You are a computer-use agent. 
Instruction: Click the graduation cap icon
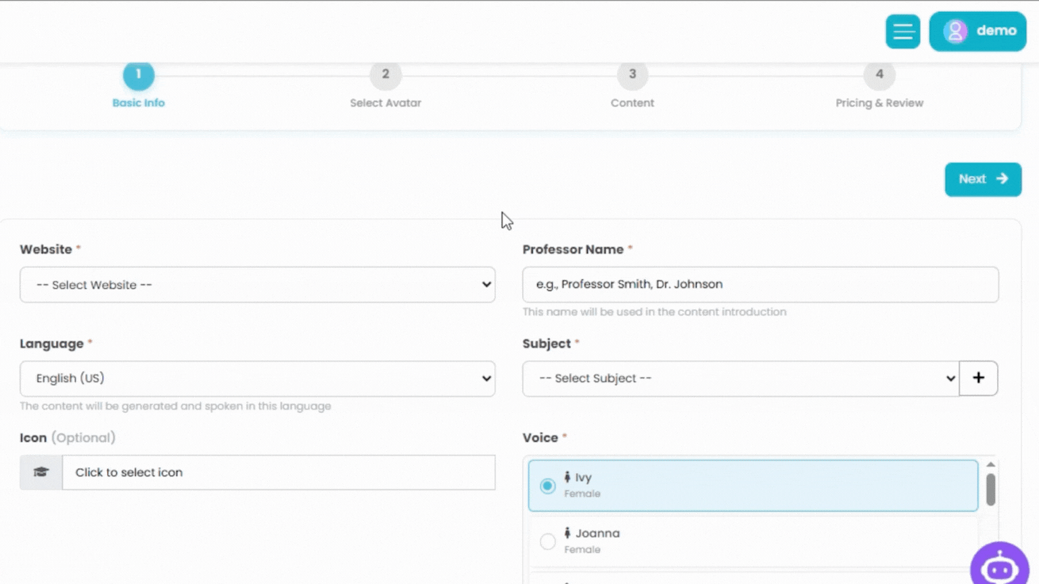point(41,472)
